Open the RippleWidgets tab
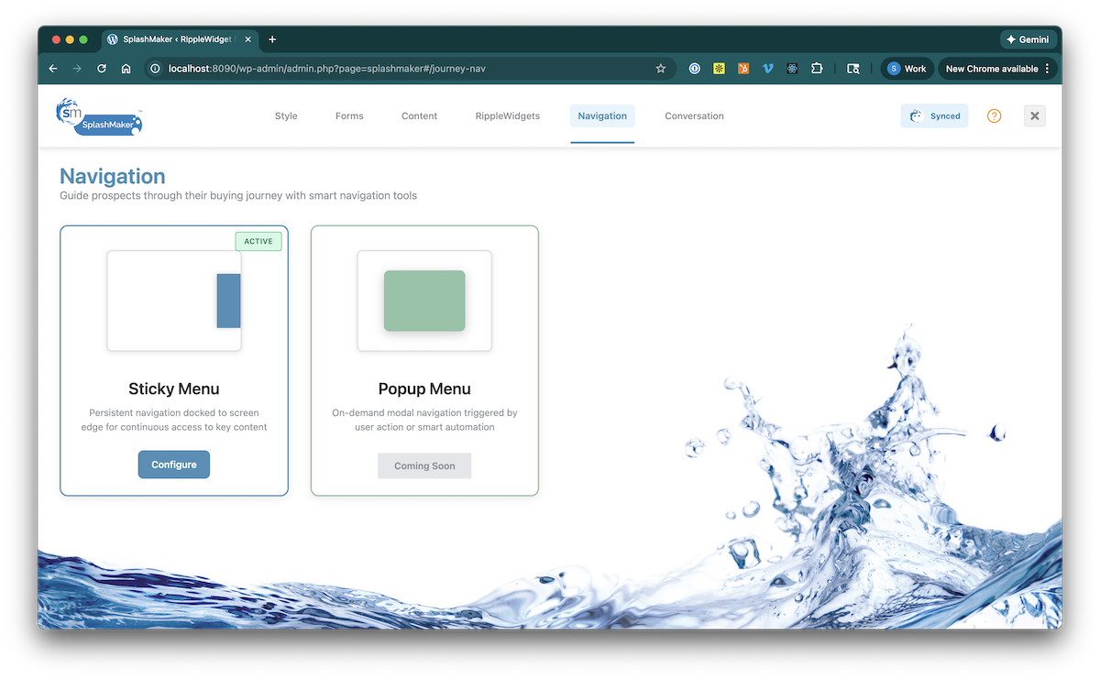Viewport: 1100px width, 679px height. (507, 116)
